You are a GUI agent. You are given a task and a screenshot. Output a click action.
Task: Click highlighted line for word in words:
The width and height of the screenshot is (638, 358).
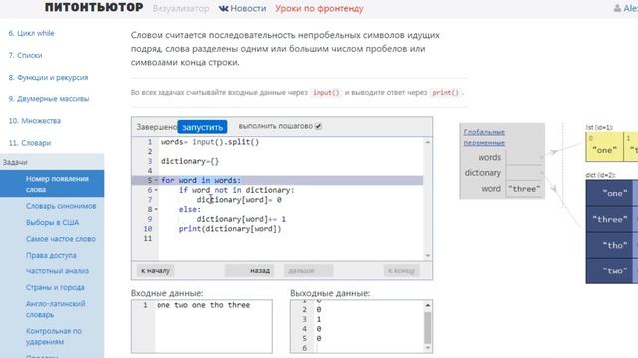(x=277, y=180)
